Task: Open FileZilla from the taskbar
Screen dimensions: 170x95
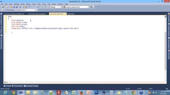Action: [59, 93]
